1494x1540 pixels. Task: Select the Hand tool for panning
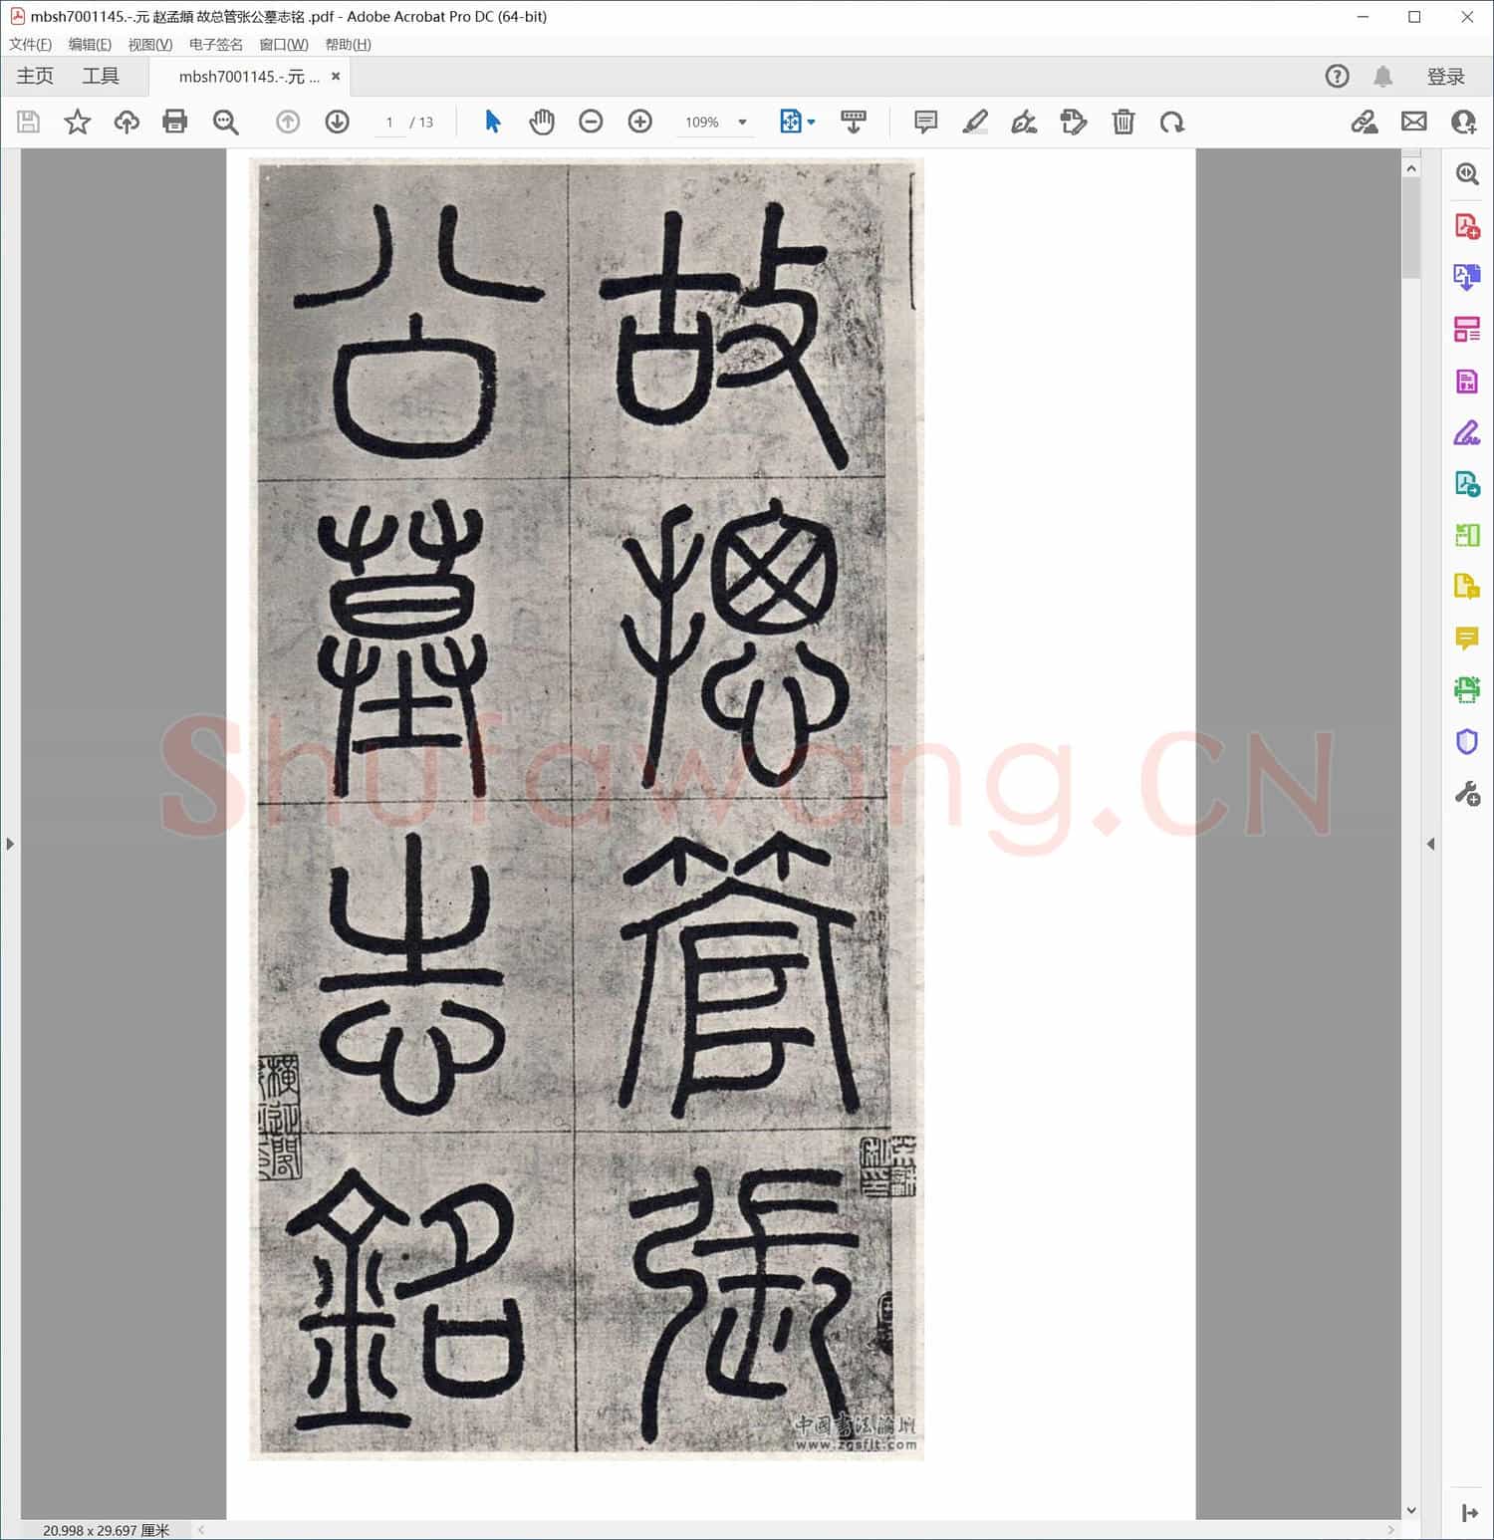click(542, 122)
